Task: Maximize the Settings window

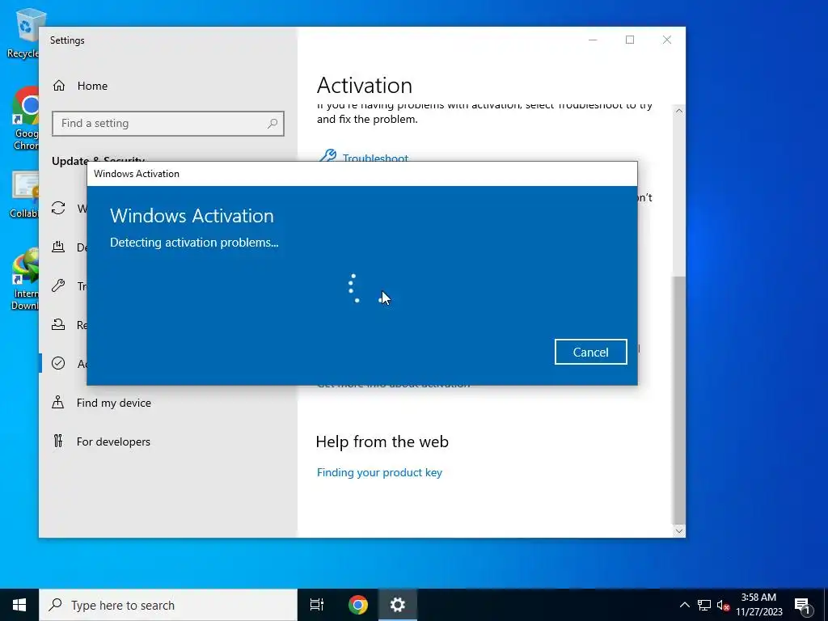Action: tap(630, 40)
